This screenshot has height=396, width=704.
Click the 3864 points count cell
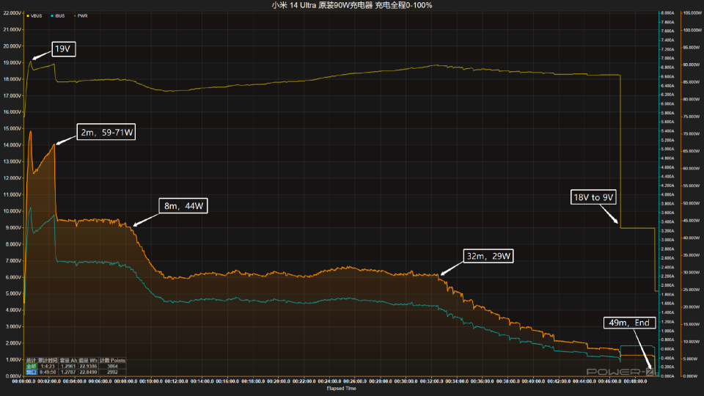tap(112, 367)
